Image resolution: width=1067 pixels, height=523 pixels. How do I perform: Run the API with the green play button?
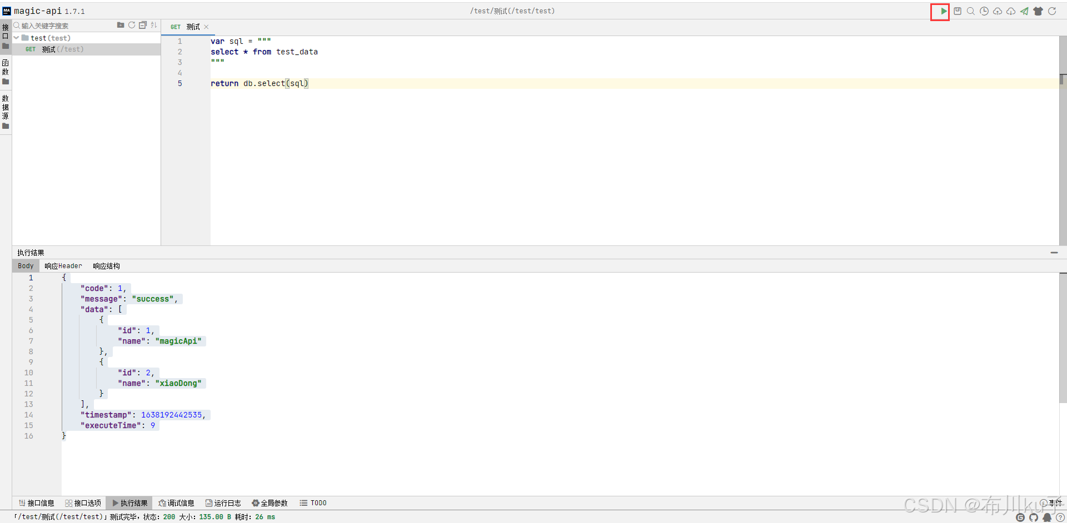(x=943, y=11)
